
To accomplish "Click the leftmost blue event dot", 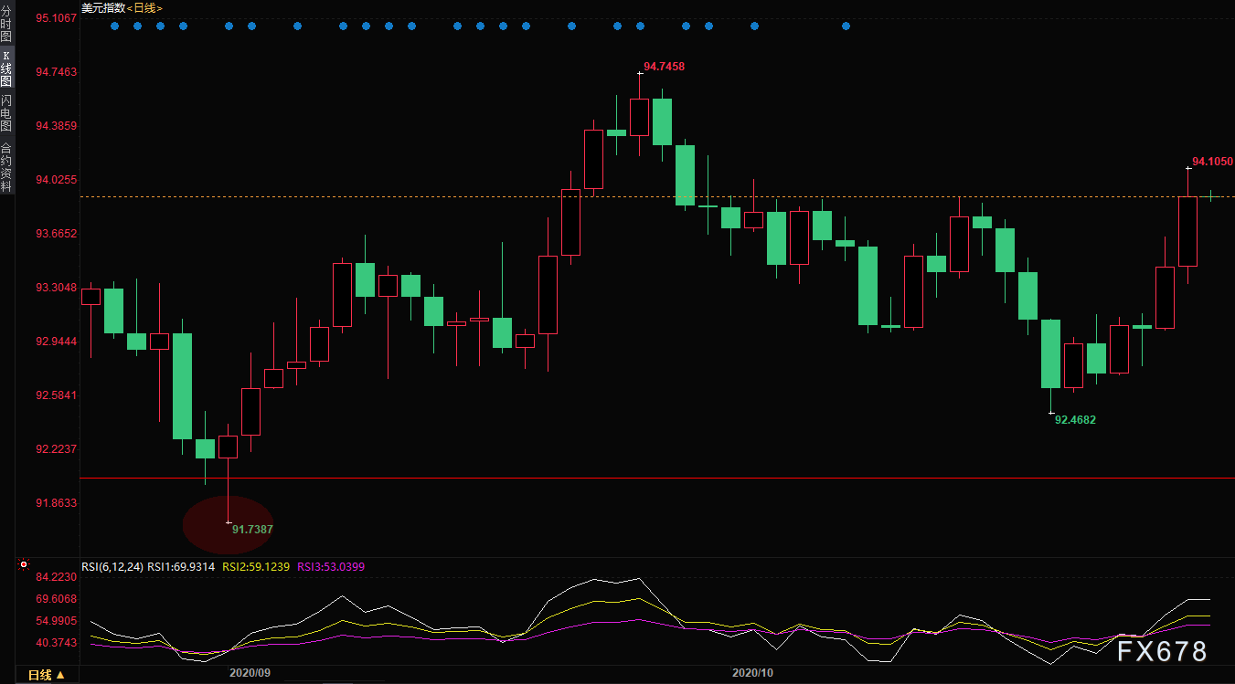I will coord(114,26).
